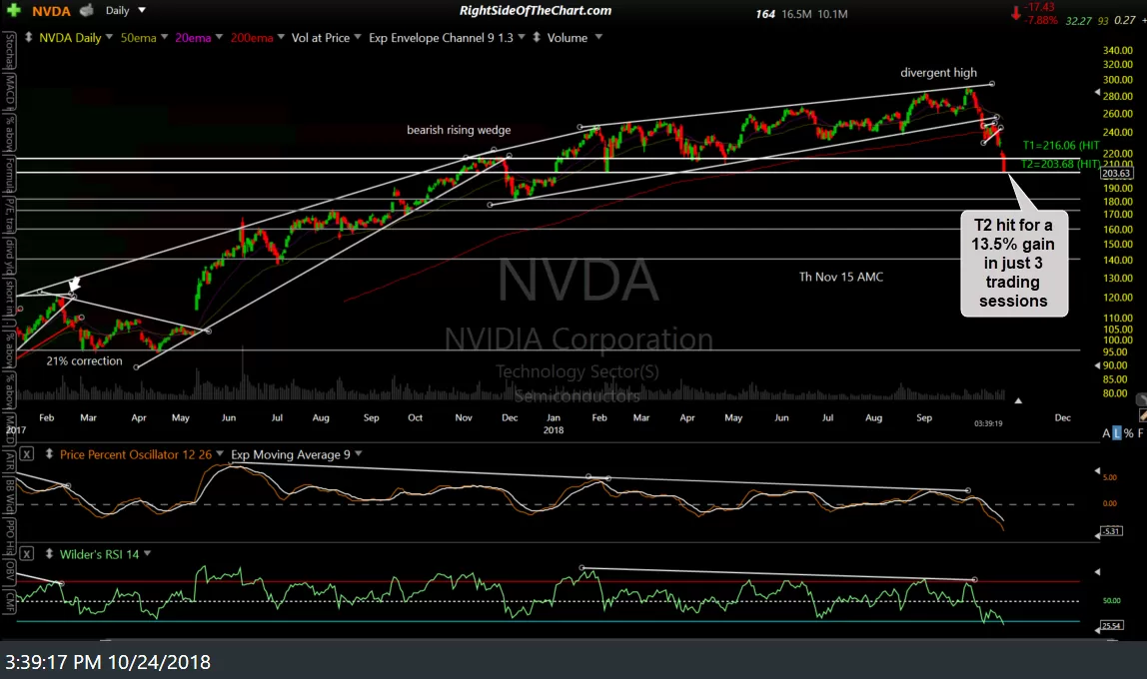The width and height of the screenshot is (1147, 679).
Task: Expand the 20ema indicator dropdown
Action: [x=219, y=37]
